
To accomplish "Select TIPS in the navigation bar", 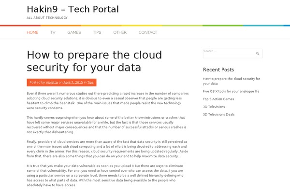I will [97, 32].
